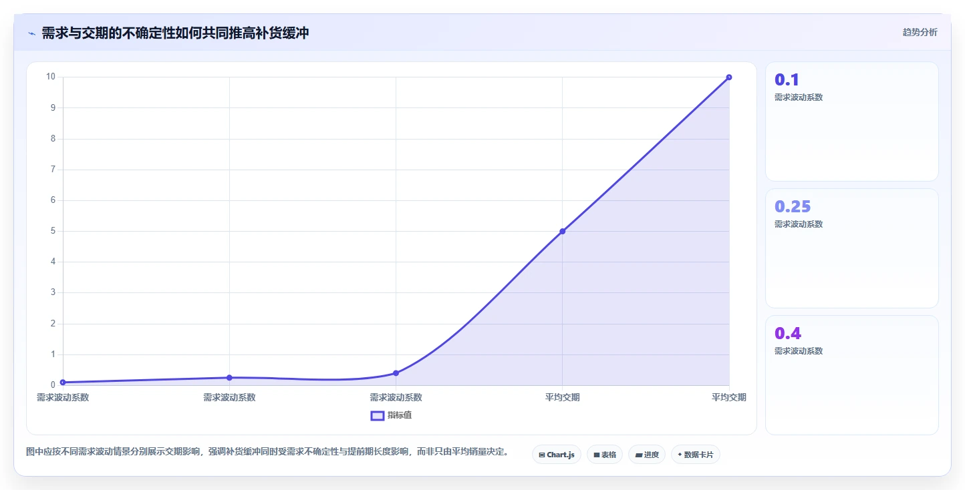Click the y-axis tick label 9
The image size is (965, 490).
(53, 107)
